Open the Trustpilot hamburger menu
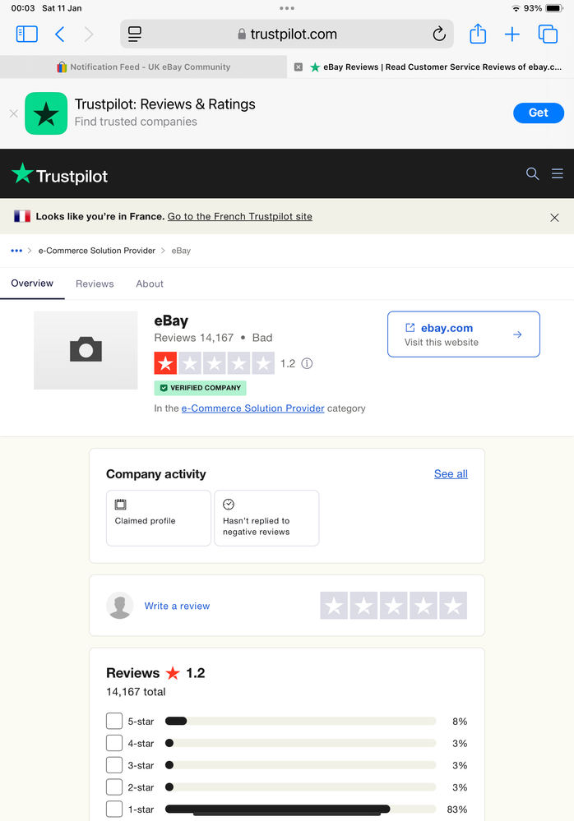This screenshot has height=821, width=574. [x=558, y=173]
